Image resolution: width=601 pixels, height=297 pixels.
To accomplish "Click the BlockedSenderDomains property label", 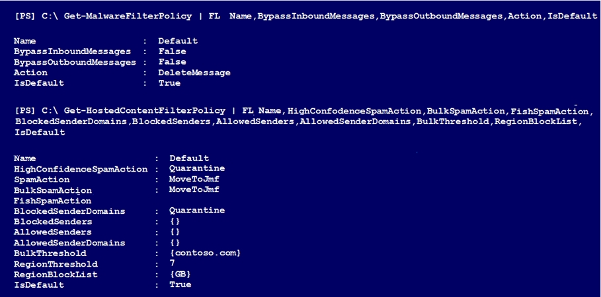I will (69, 211).
